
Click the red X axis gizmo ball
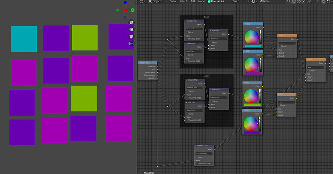pos(125,10)
